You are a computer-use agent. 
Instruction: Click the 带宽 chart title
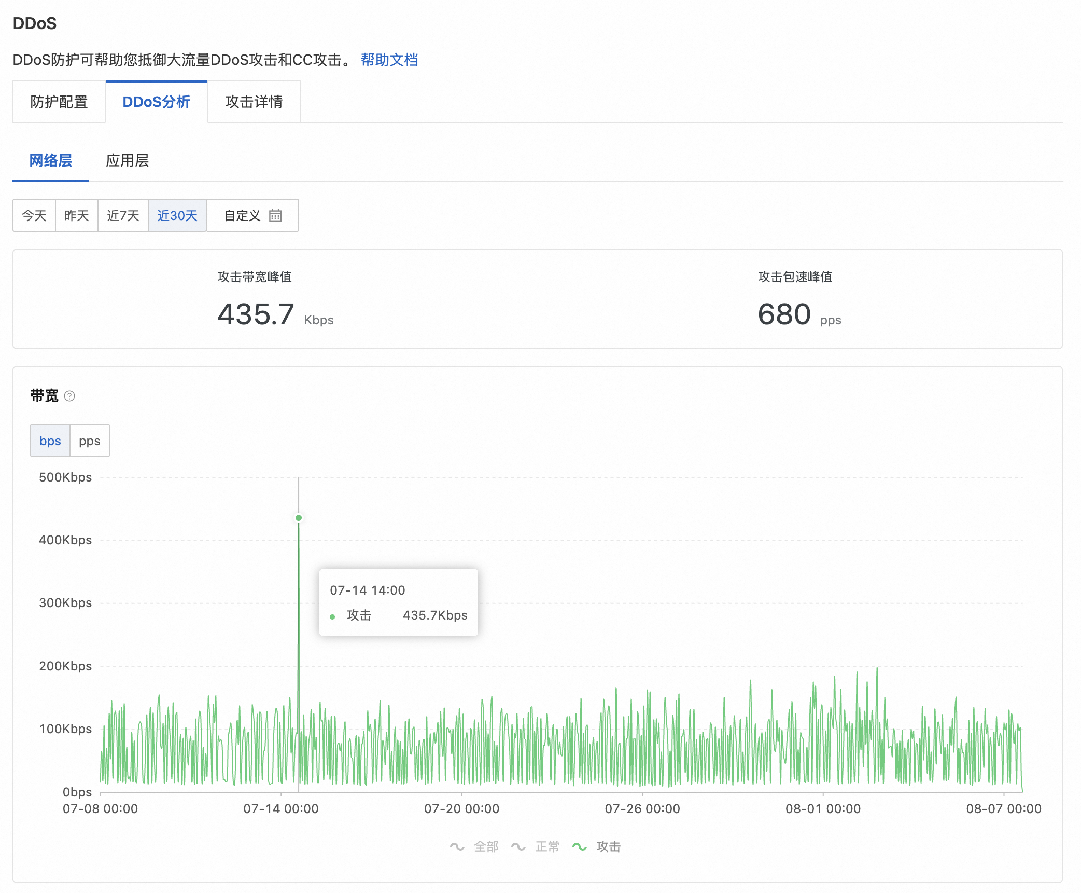(x=45, y=395)
